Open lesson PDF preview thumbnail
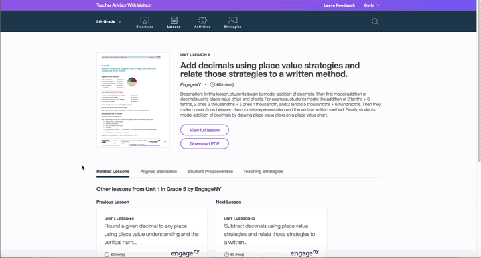 (133, 100)
